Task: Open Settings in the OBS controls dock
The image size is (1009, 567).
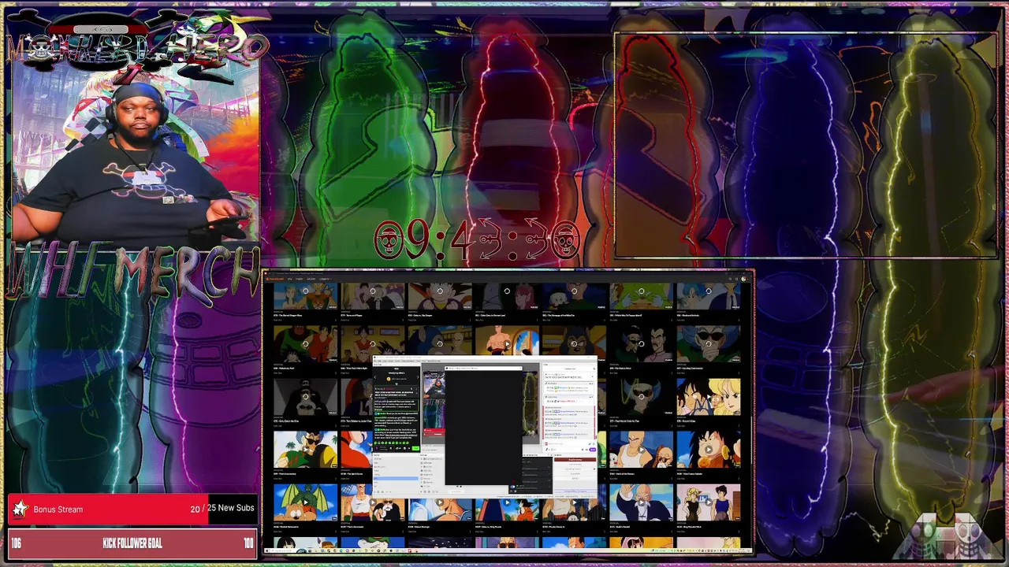Action: [575, 479]
